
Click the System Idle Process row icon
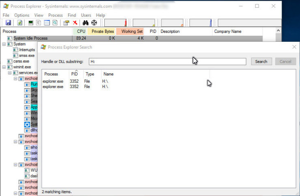click(x=10, y=39)
